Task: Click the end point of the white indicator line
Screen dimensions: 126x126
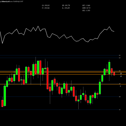Action: (x=114, y=31)
